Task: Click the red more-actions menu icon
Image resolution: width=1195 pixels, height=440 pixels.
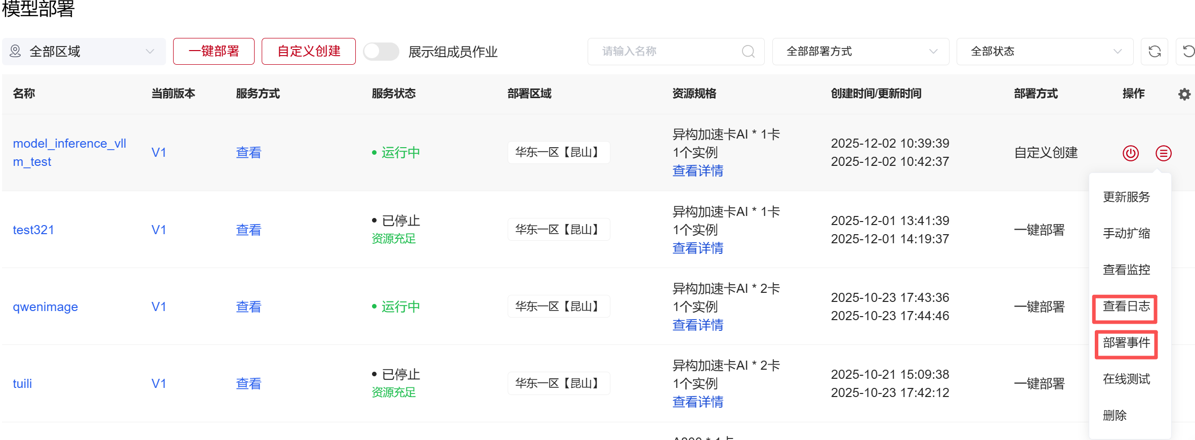Action: click(1163, 153)
